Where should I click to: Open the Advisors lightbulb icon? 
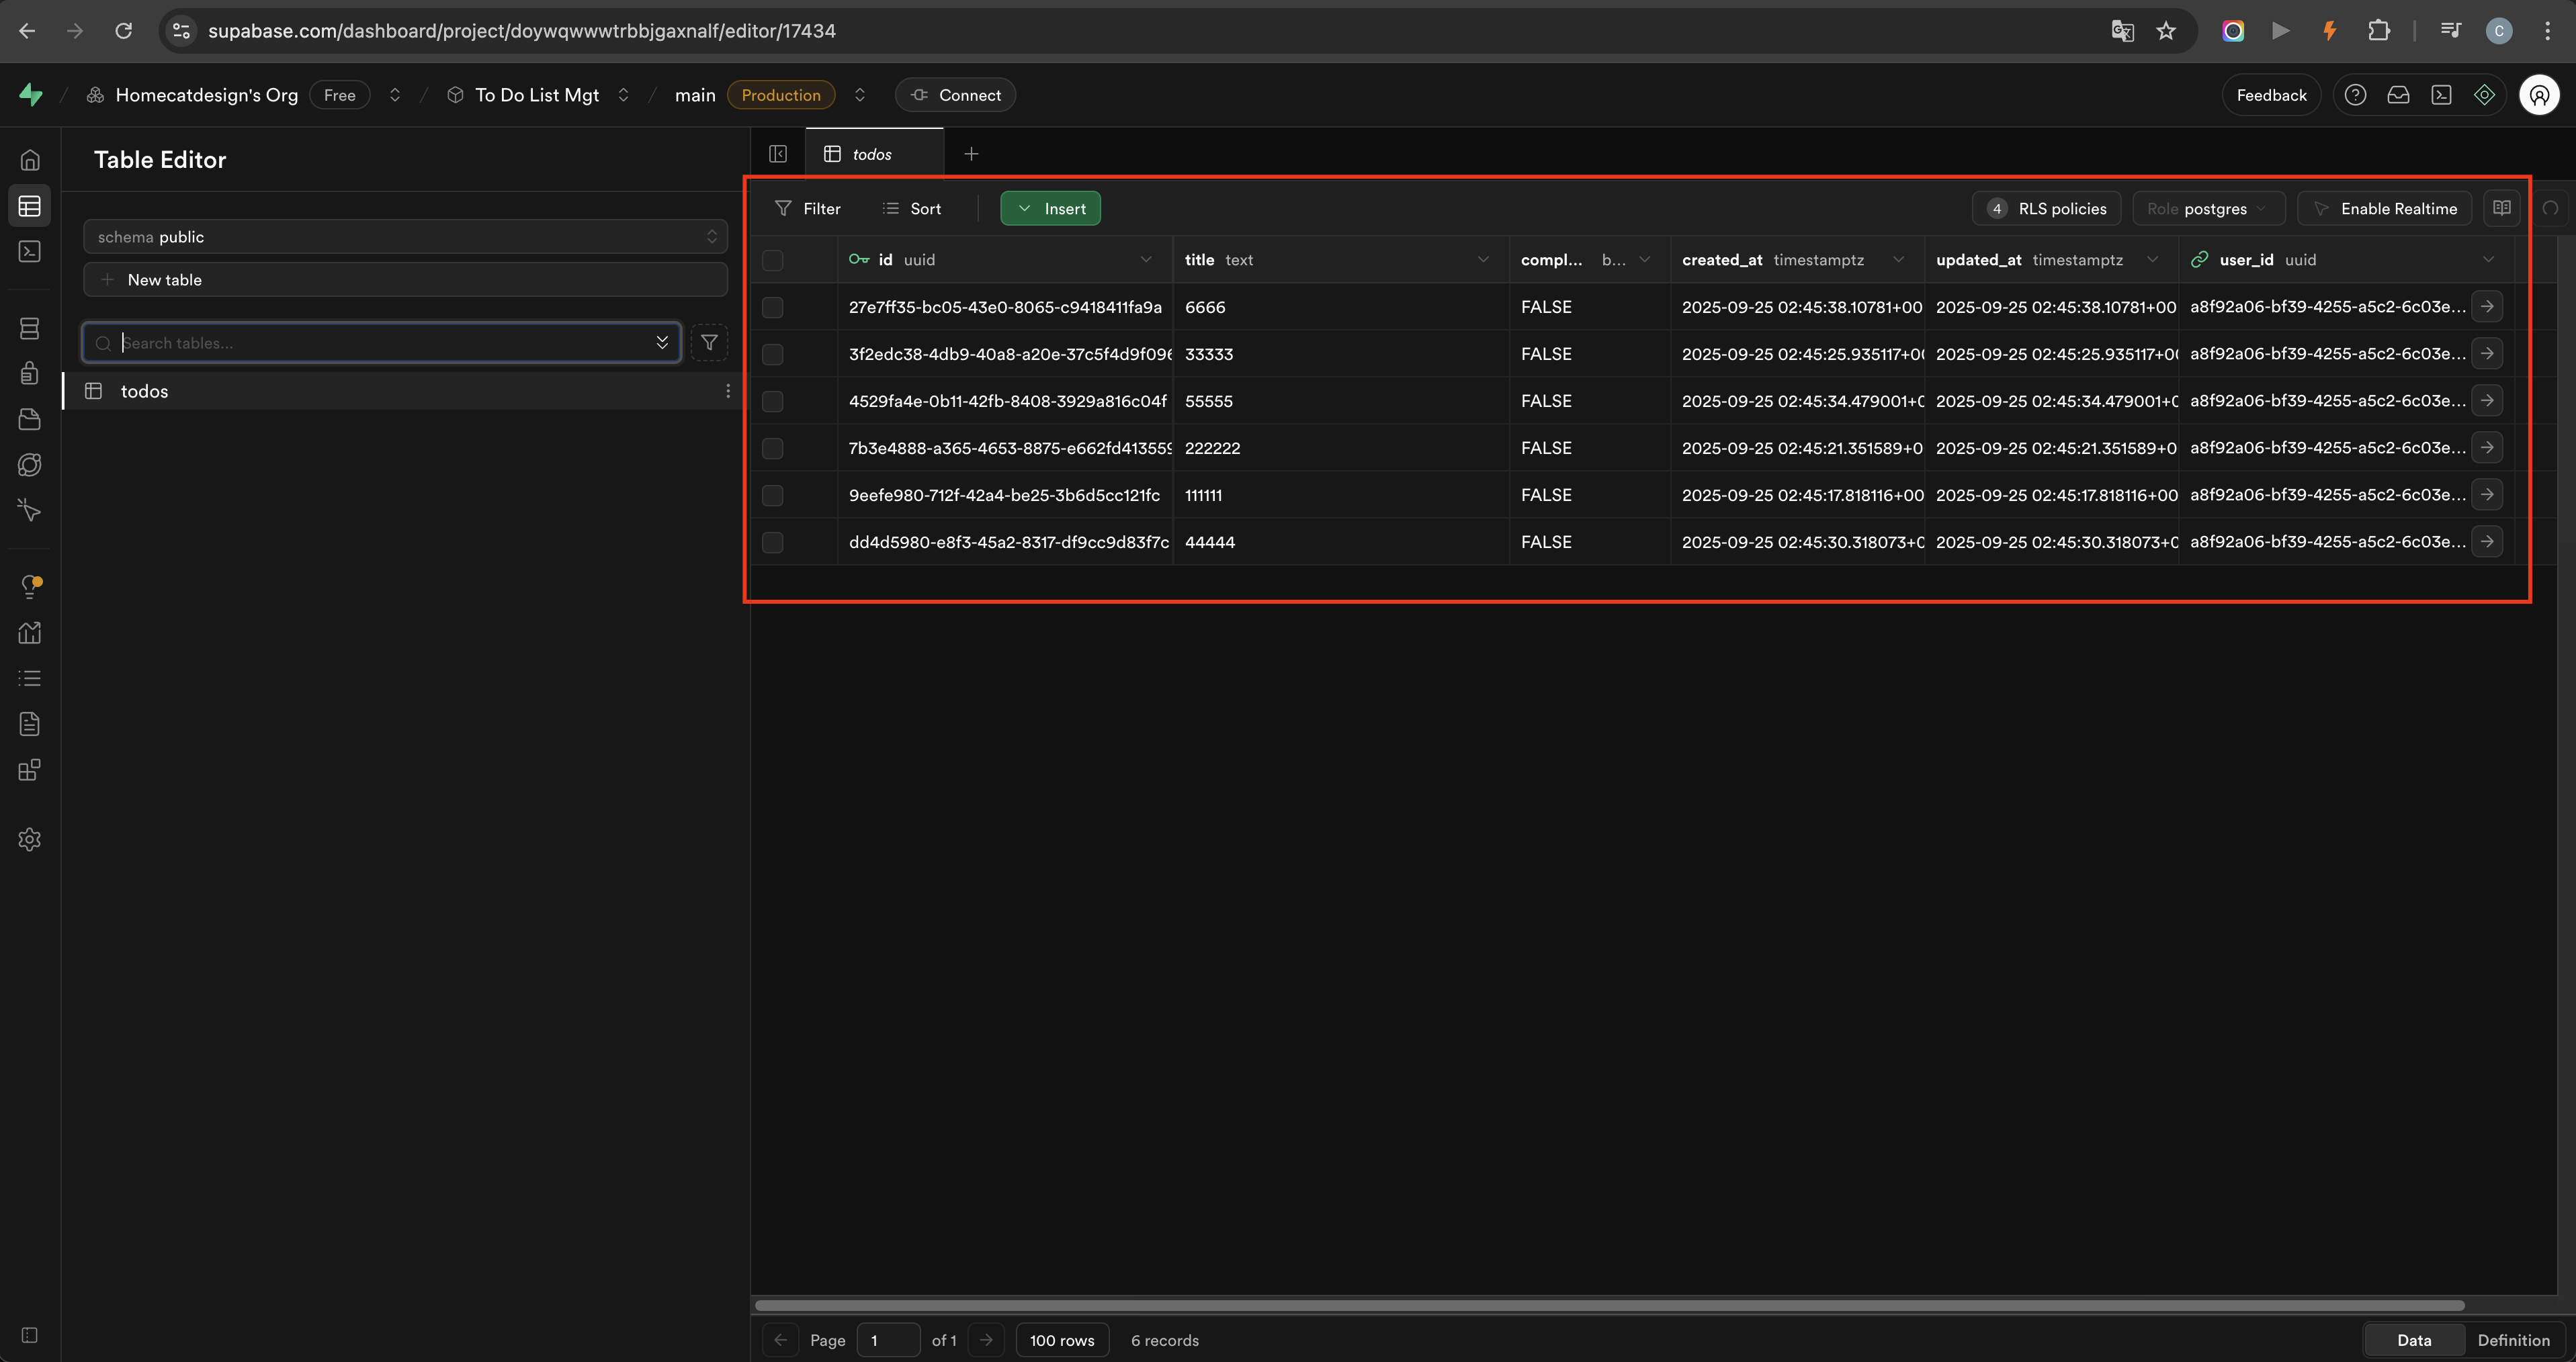pyautogui.click(x=30, y=588)
